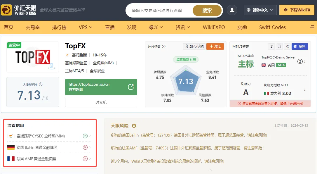Open the 交易商 menu item
317x174 pixels.
click(x=33, y=27)
